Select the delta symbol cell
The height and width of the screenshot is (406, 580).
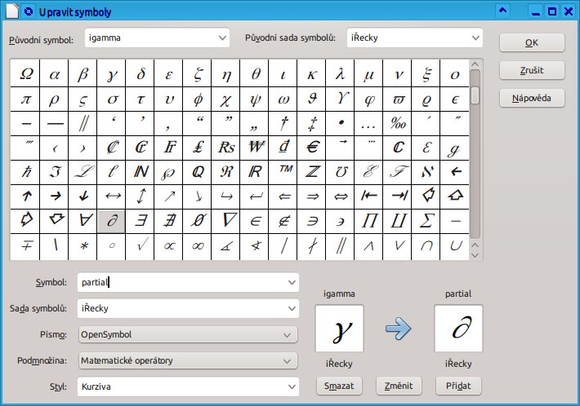[x=141, y=74]
